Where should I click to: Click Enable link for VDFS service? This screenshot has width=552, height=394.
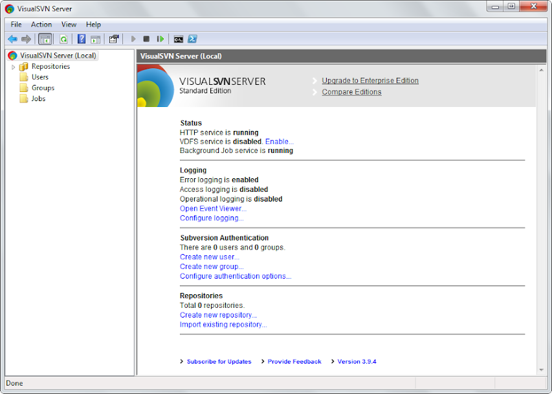click(x=279, y=141)
